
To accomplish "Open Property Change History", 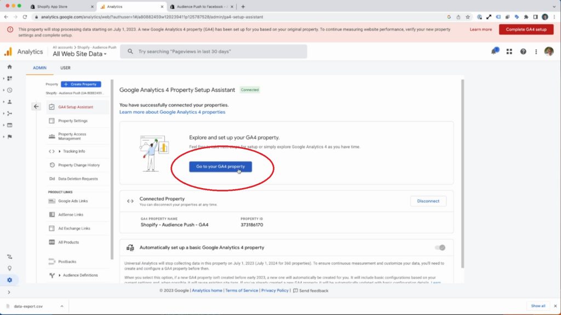I will pyautogui.click(x=78, y=165).
